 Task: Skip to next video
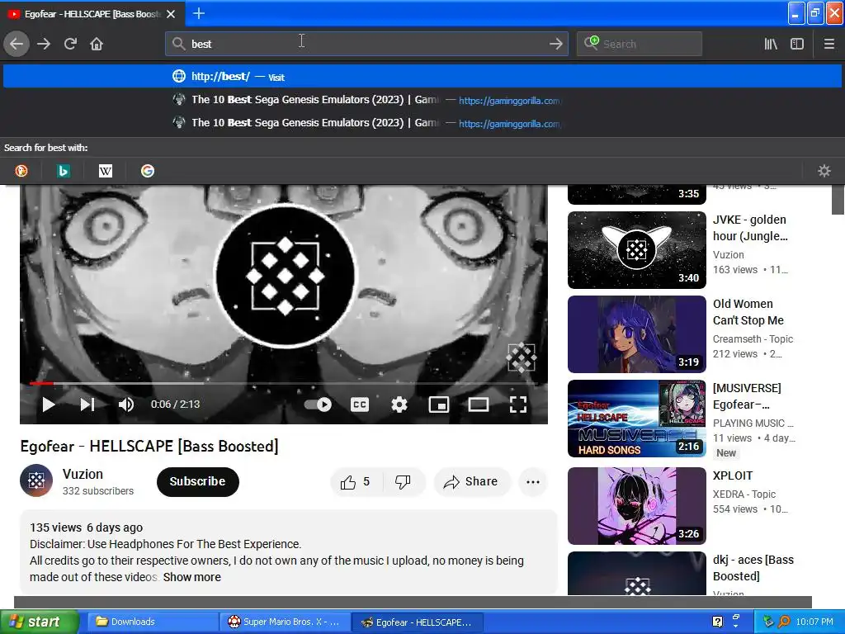(87, 405)
